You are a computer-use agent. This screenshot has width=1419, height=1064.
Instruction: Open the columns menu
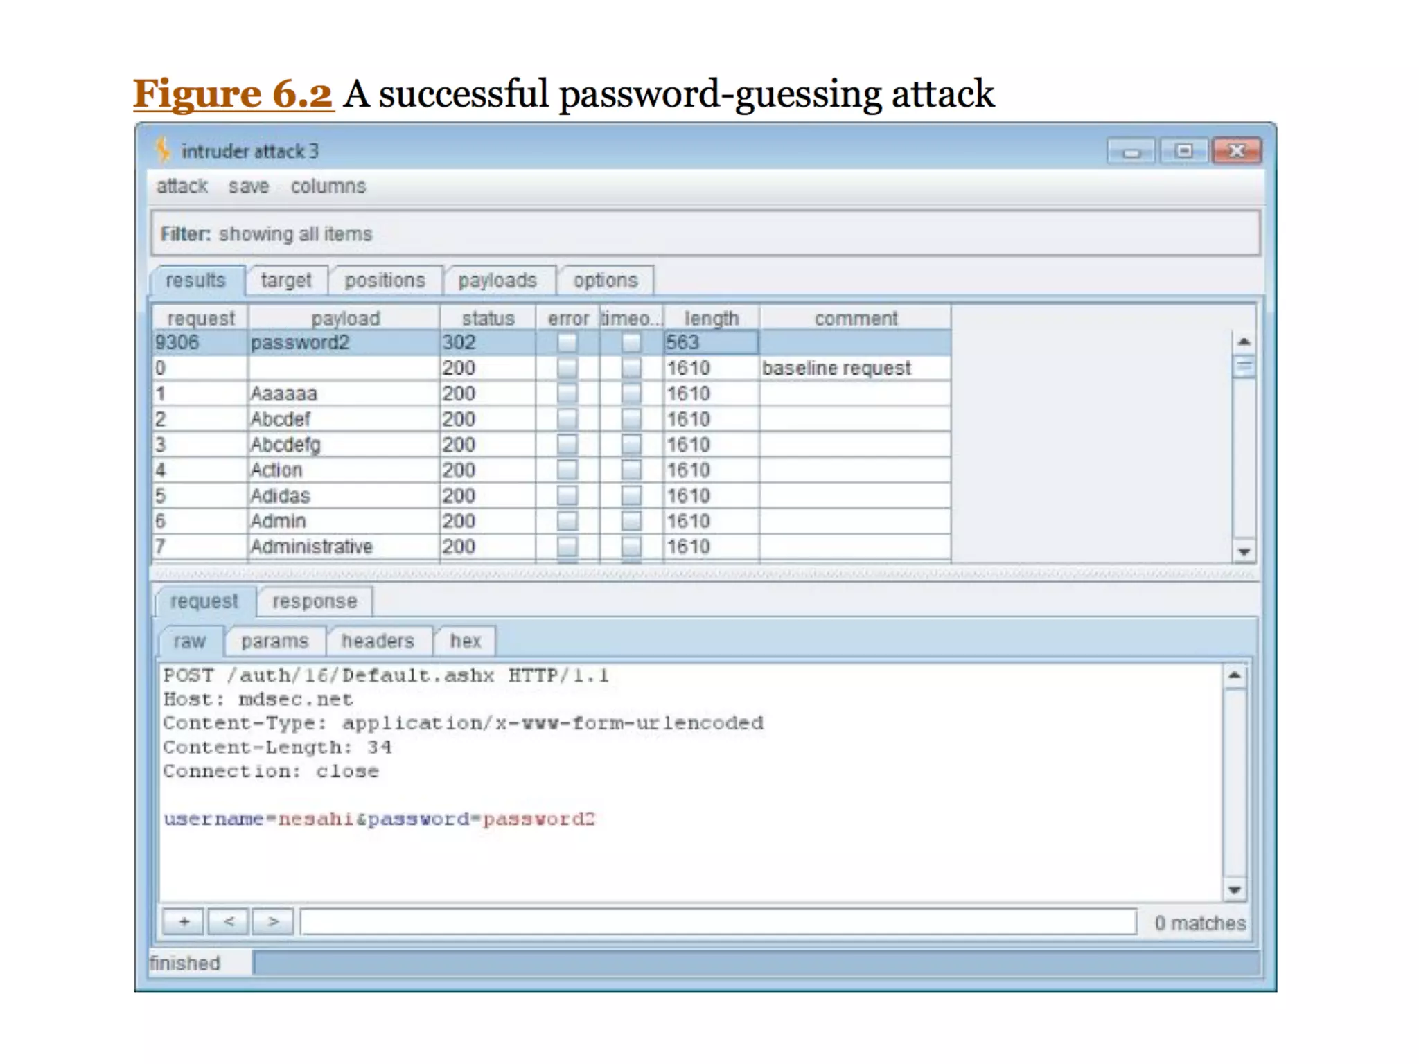click(328, 186)
